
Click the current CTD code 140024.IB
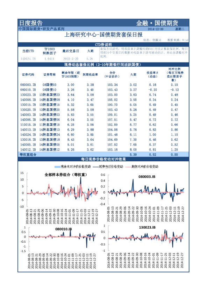[28, 59]
